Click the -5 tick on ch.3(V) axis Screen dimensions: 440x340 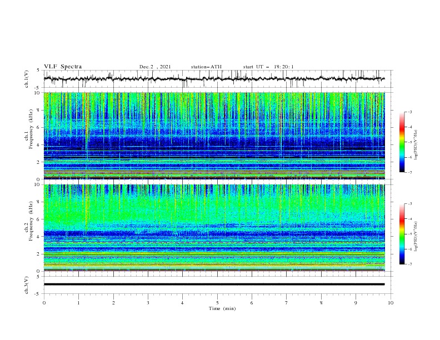(x=38, y=294)
